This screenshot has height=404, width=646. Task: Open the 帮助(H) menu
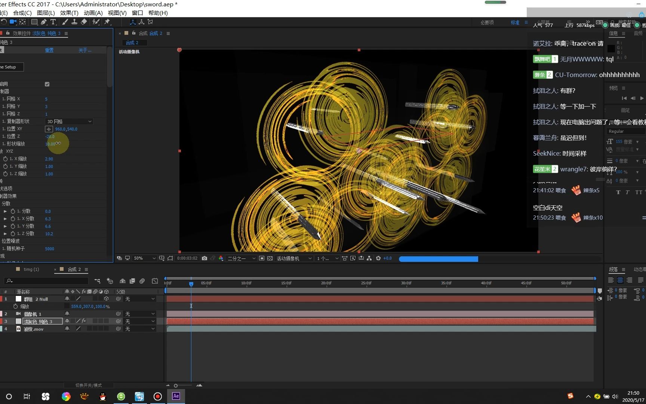point(158,13)
